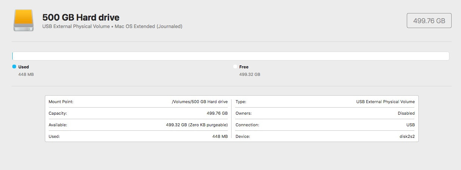
Task: Click the '499.76 GB' capacity table value
Action: (217, 113)
